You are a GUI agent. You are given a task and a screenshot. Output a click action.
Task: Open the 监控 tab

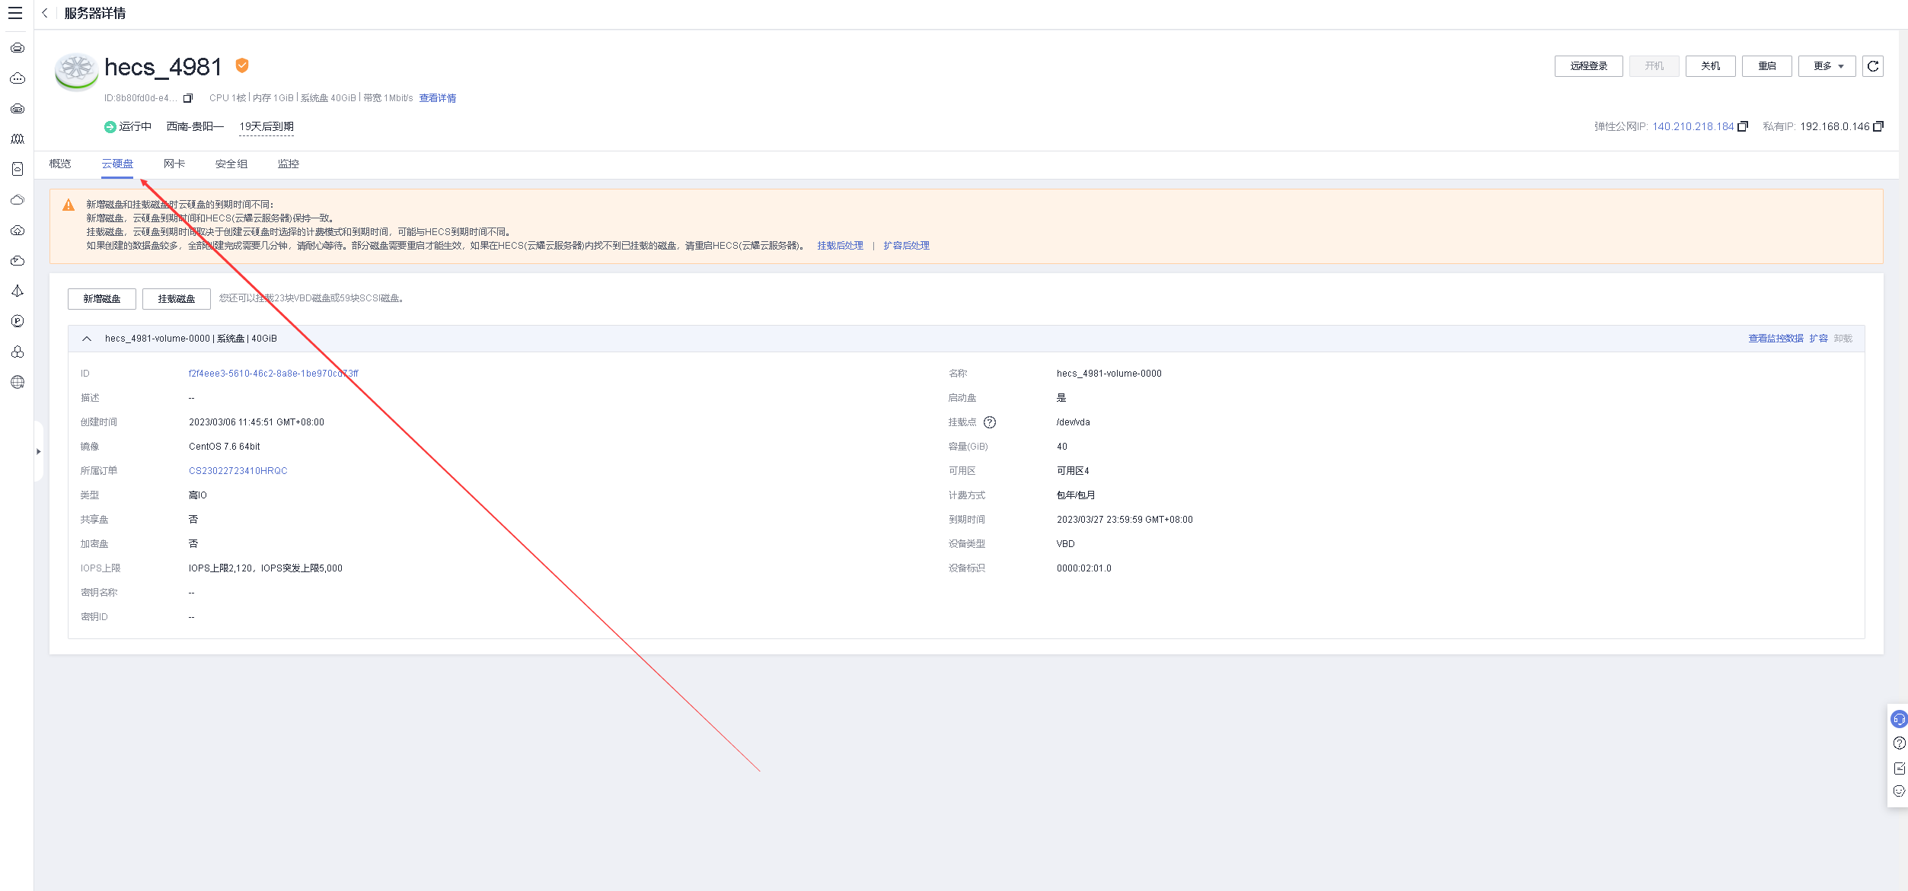pyautogui.click(x=288, y=164)
